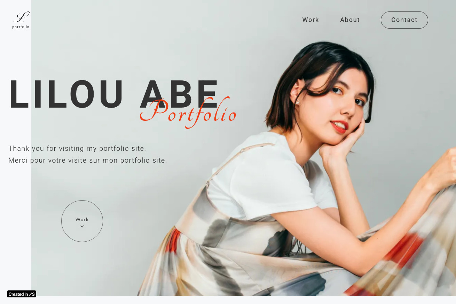Click the circular Work scroll button
This screenshot has width=456, height=304.
tap(82, 221)
